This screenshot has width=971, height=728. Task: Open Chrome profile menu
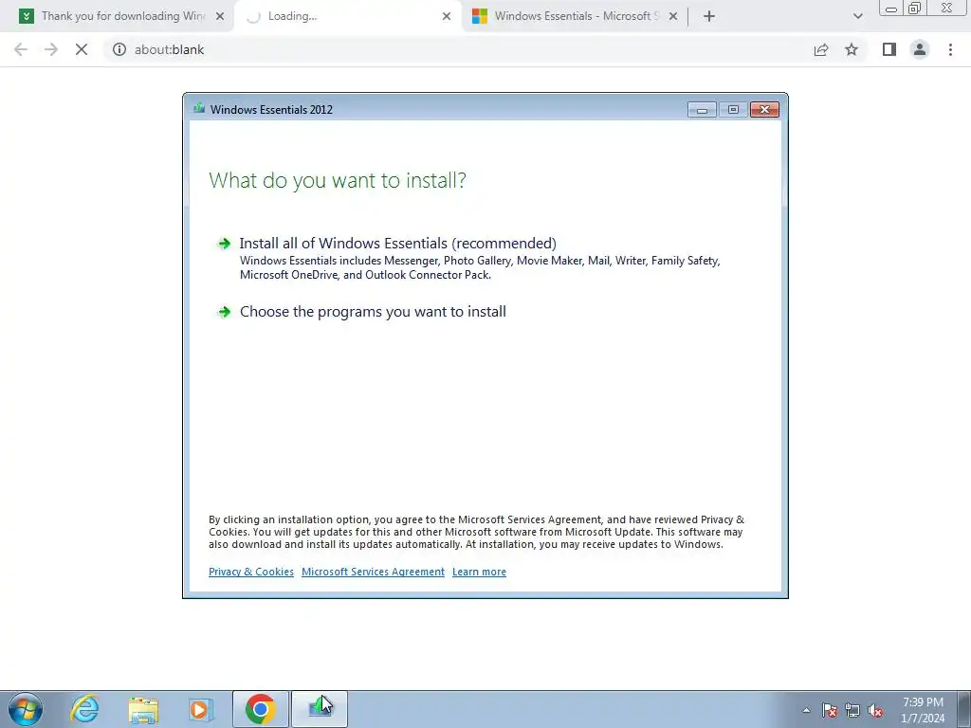coord(920,49)
